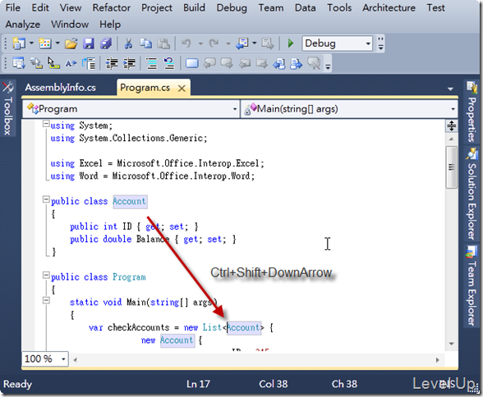Click the Display Quick Info icon
The width and height of the screenshot is (483, 397).
click(x=53, y=63)
